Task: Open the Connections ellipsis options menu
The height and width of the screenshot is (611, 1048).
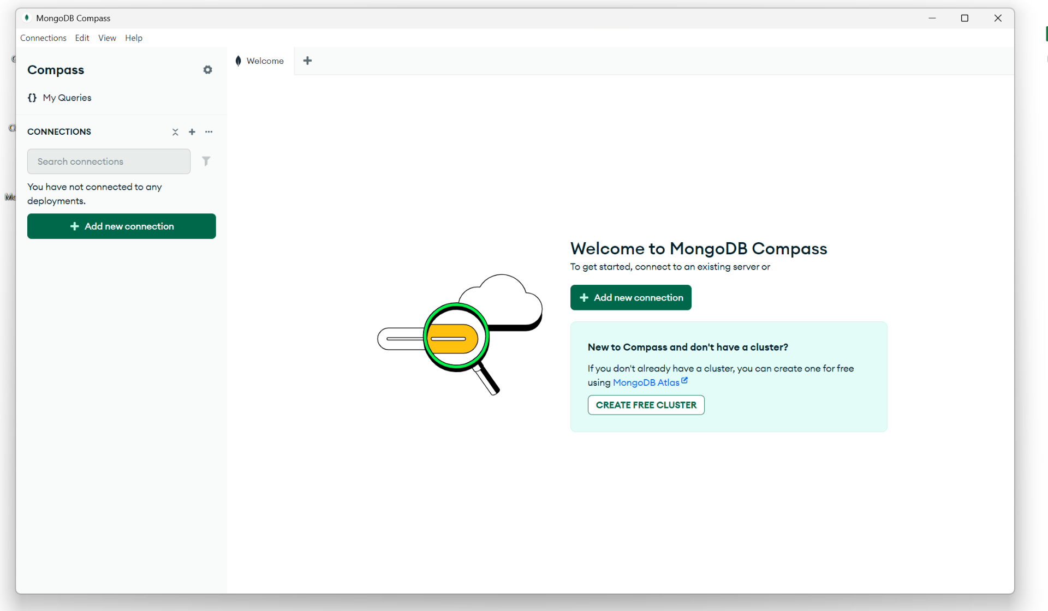Action: point(209,132)
